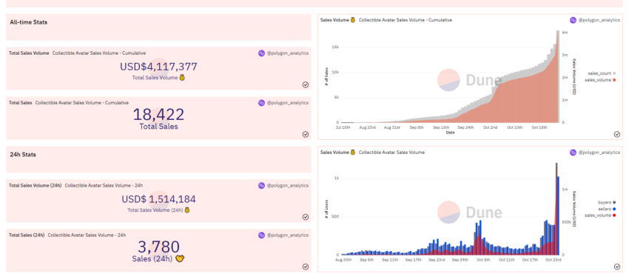629x274 pixels.
Task: Click checkmark icon on Sales (24h) card
Action: coord(306,267)
